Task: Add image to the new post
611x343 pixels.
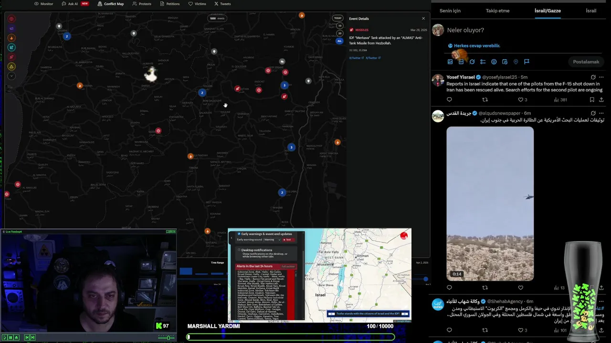Action: [450, 62]
